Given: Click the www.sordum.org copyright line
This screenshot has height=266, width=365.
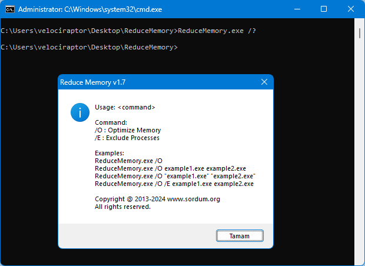Looking at the screenshot, I should 157,199.
